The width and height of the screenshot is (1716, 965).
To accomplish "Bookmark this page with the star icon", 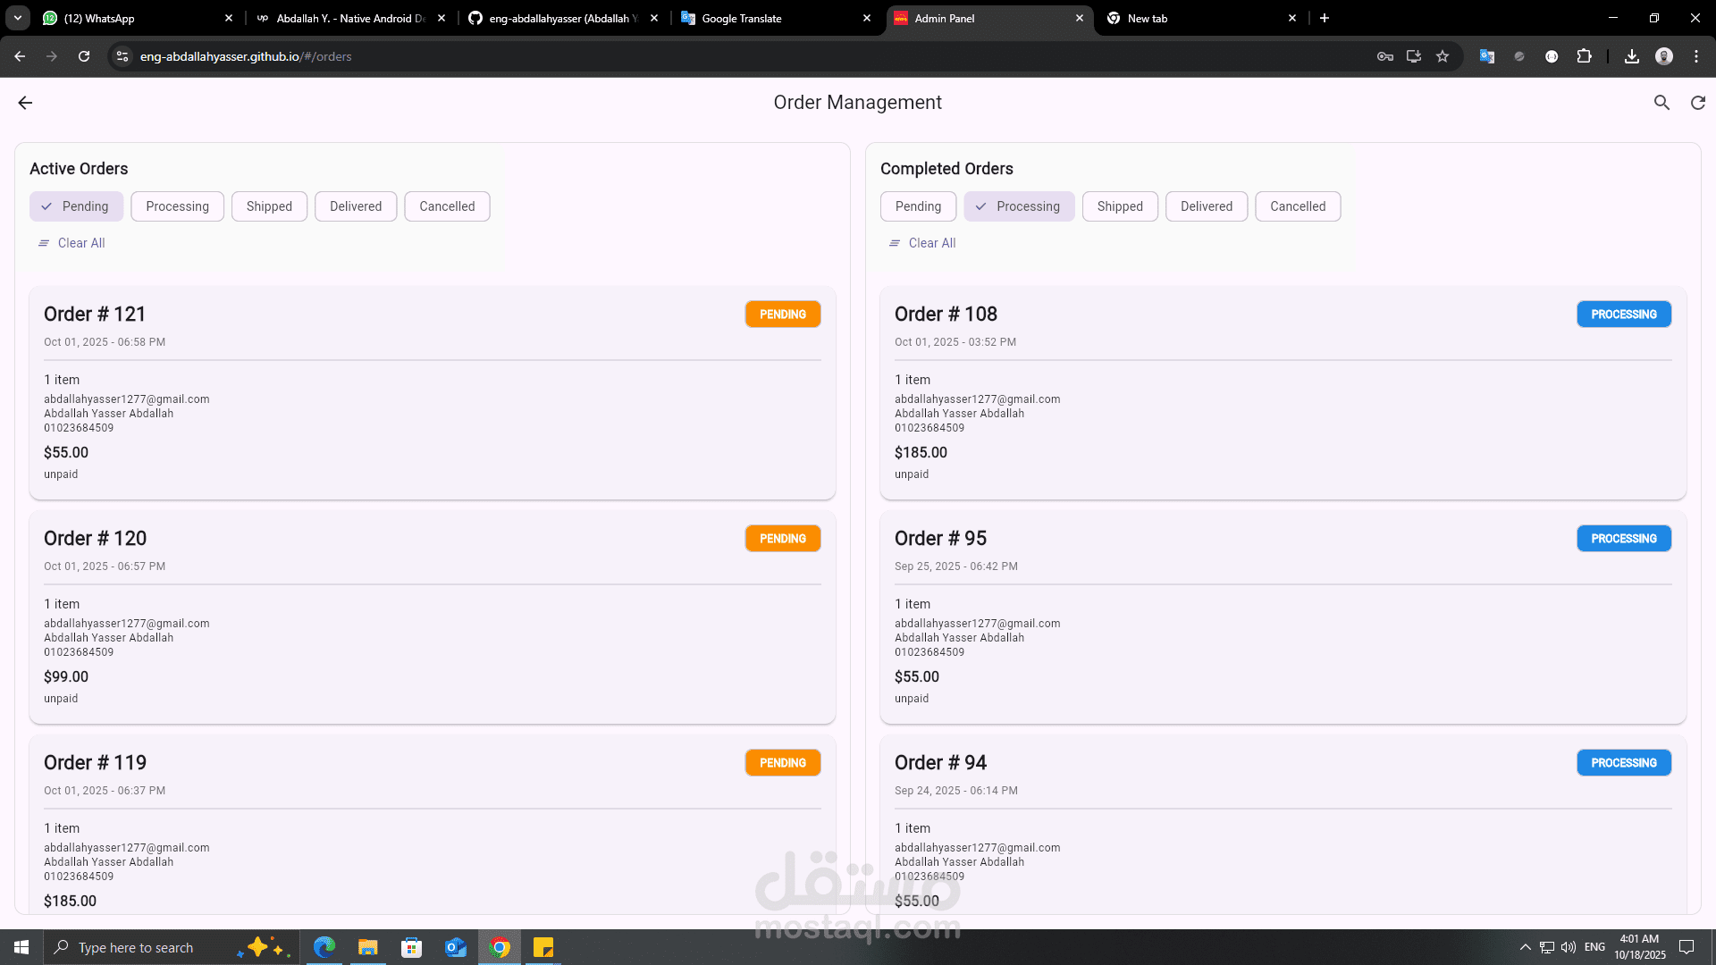I will click(x=1443, y=56).
